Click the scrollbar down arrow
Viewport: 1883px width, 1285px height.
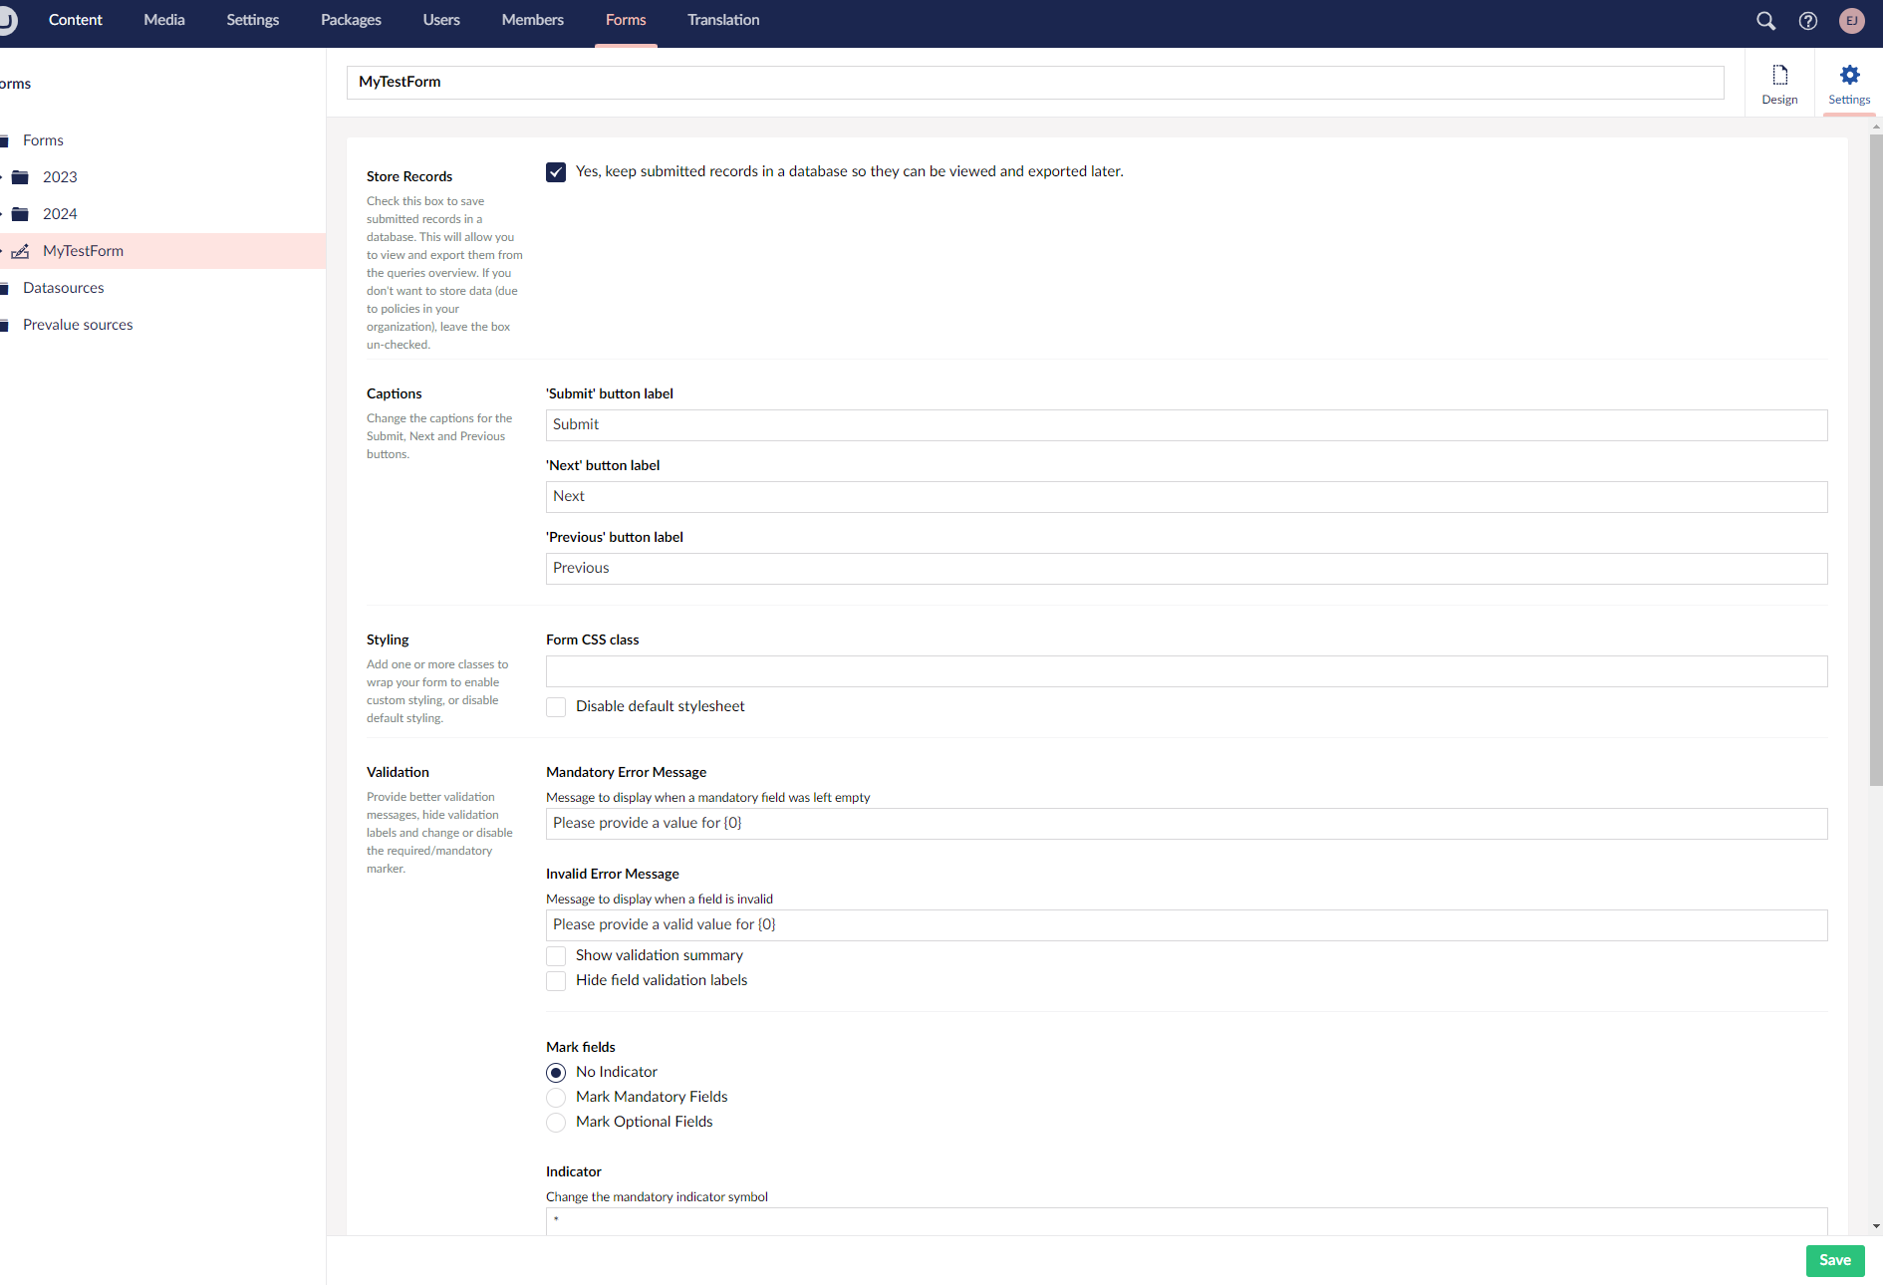[x=1876, y=1227]
